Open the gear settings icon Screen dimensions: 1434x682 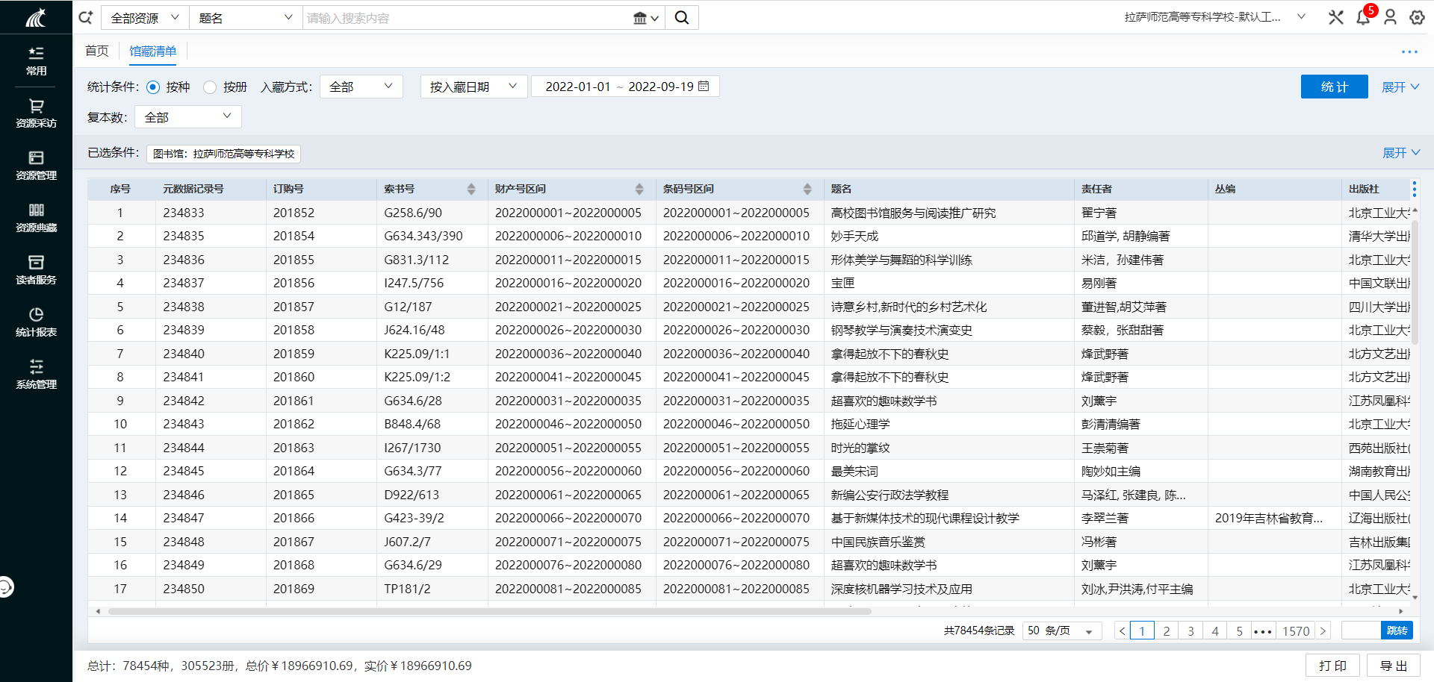point(1417,17)
